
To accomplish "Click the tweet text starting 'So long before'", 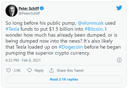I will 63,38.
